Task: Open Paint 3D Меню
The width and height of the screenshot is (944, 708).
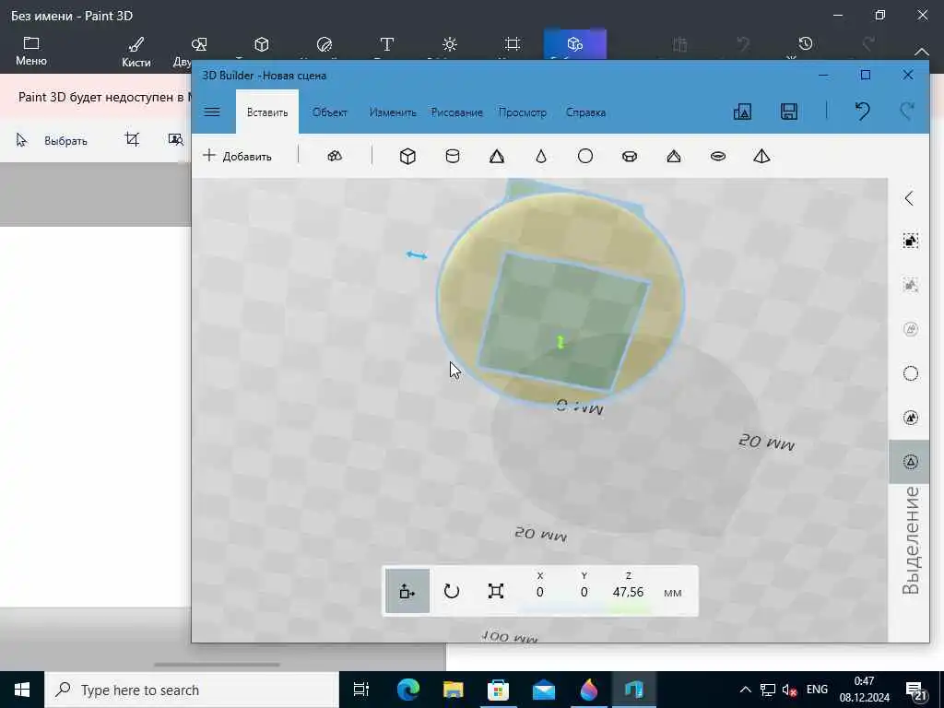Action: pos(31,52)
